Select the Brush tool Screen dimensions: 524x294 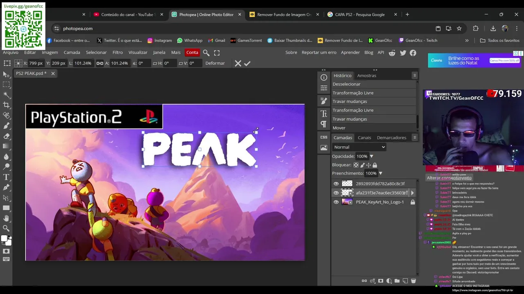point(7,126)
